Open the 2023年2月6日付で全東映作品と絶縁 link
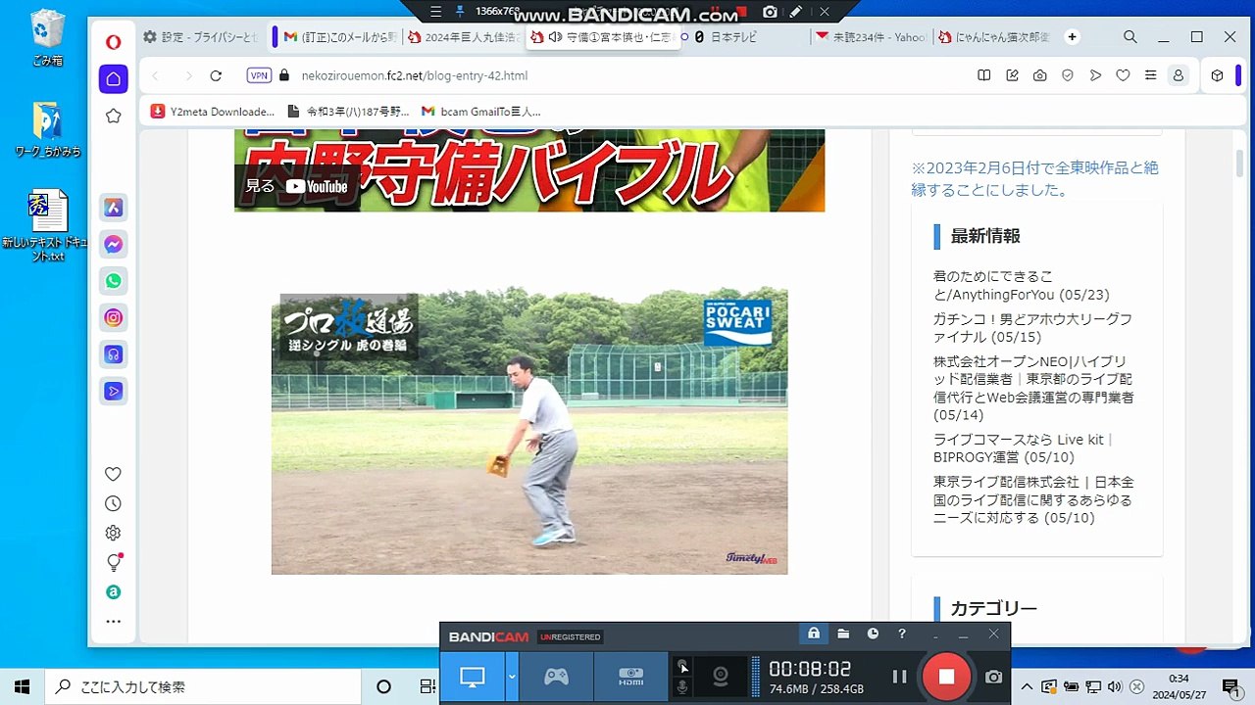Screen dimensions: 1255x705 point(1034,178)
